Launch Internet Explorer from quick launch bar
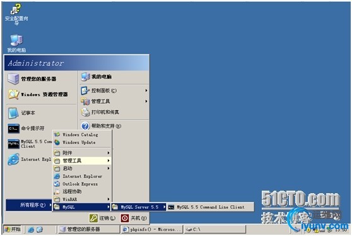 point(31,230)
